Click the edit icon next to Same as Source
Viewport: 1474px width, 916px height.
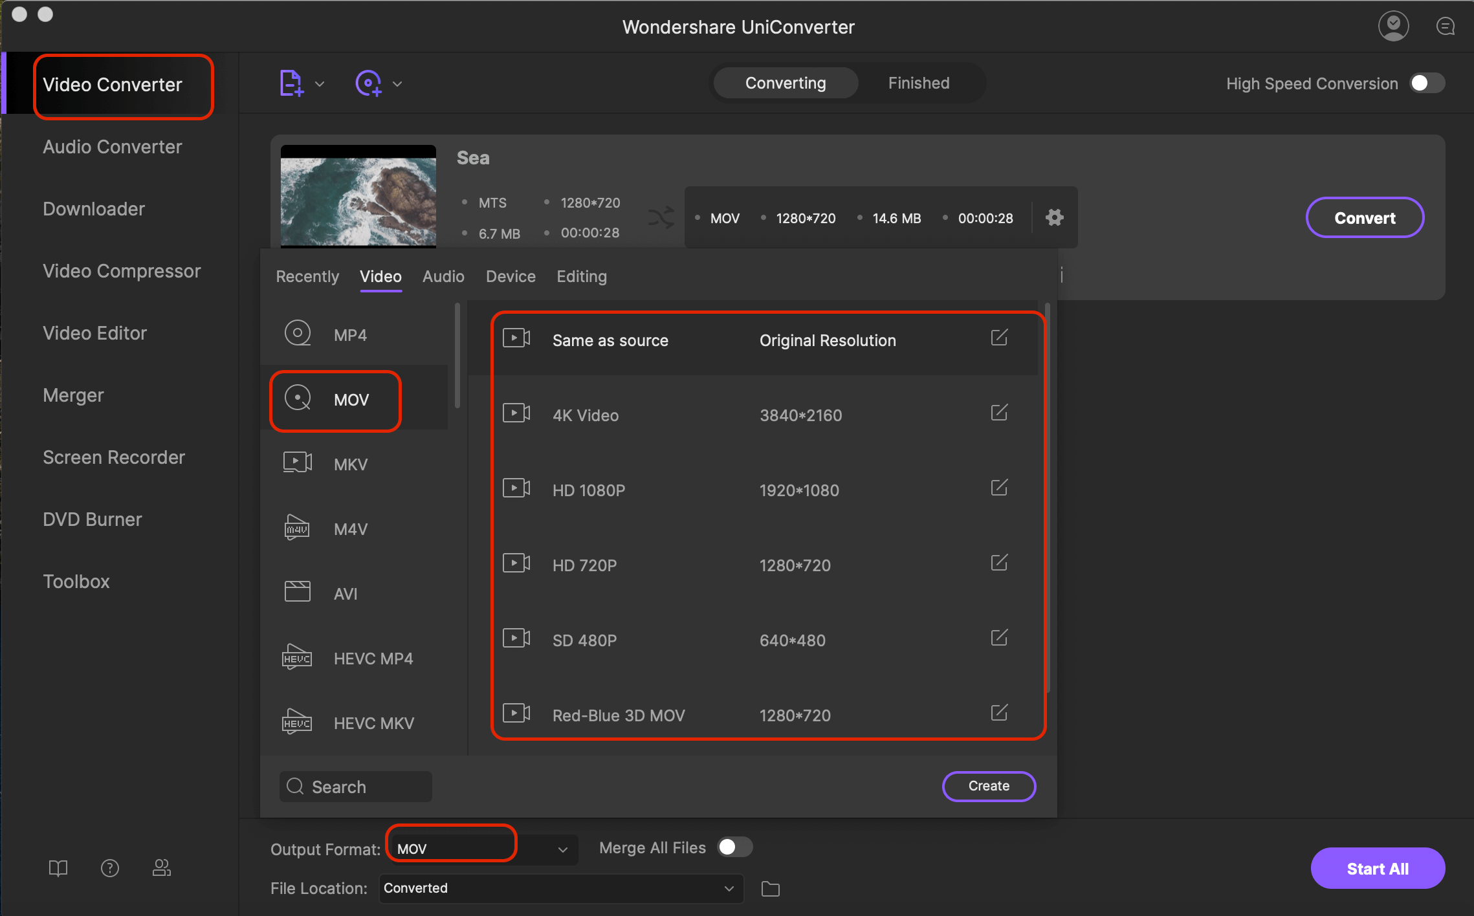[x=999, y=339]
